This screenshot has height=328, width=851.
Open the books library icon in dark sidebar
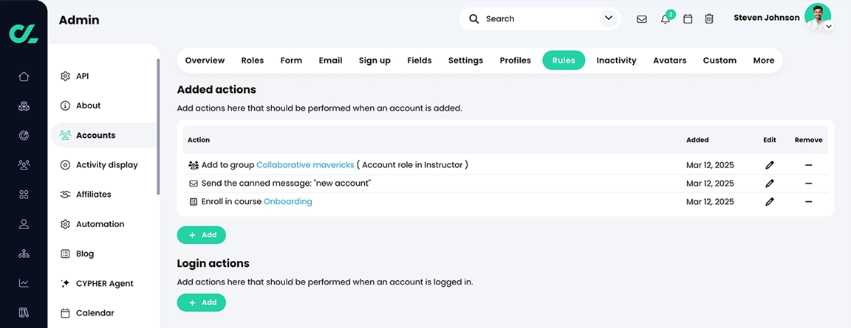(x=24, y=313)
